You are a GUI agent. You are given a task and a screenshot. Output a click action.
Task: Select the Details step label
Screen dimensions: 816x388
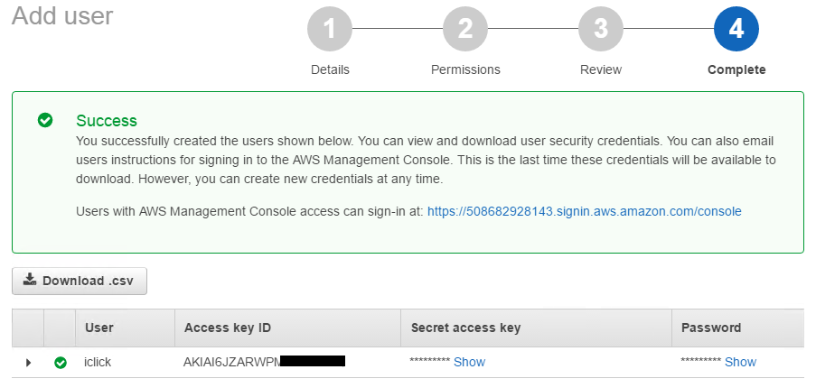pos(330,69)
